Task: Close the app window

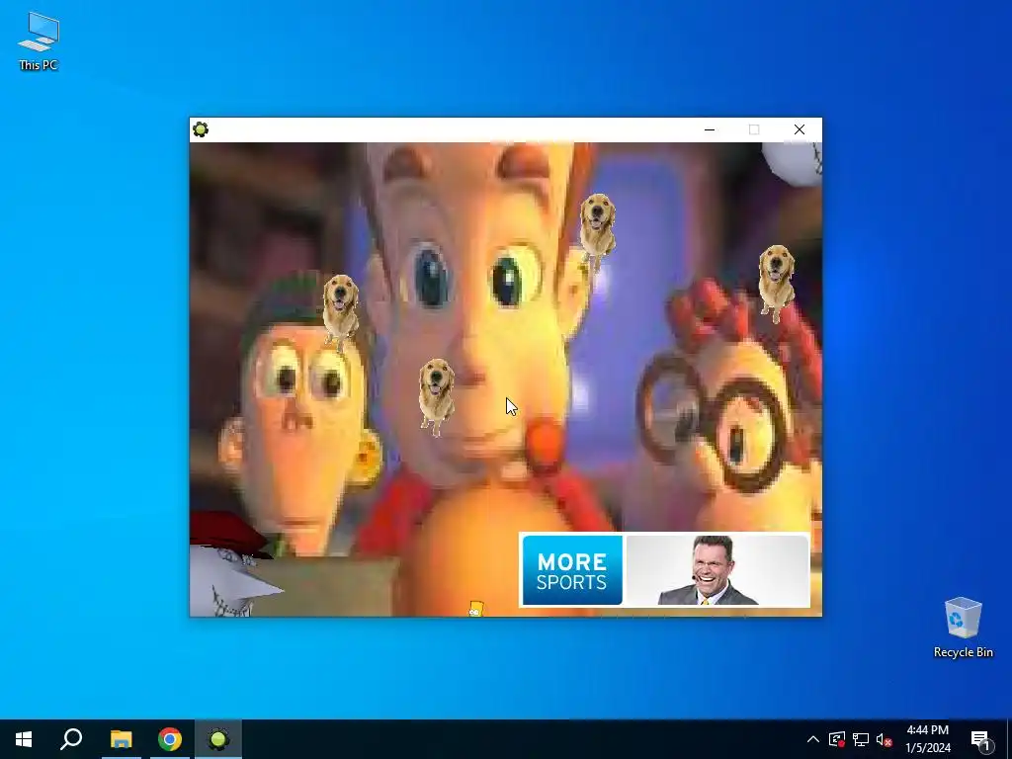Action: click(799, 129)
